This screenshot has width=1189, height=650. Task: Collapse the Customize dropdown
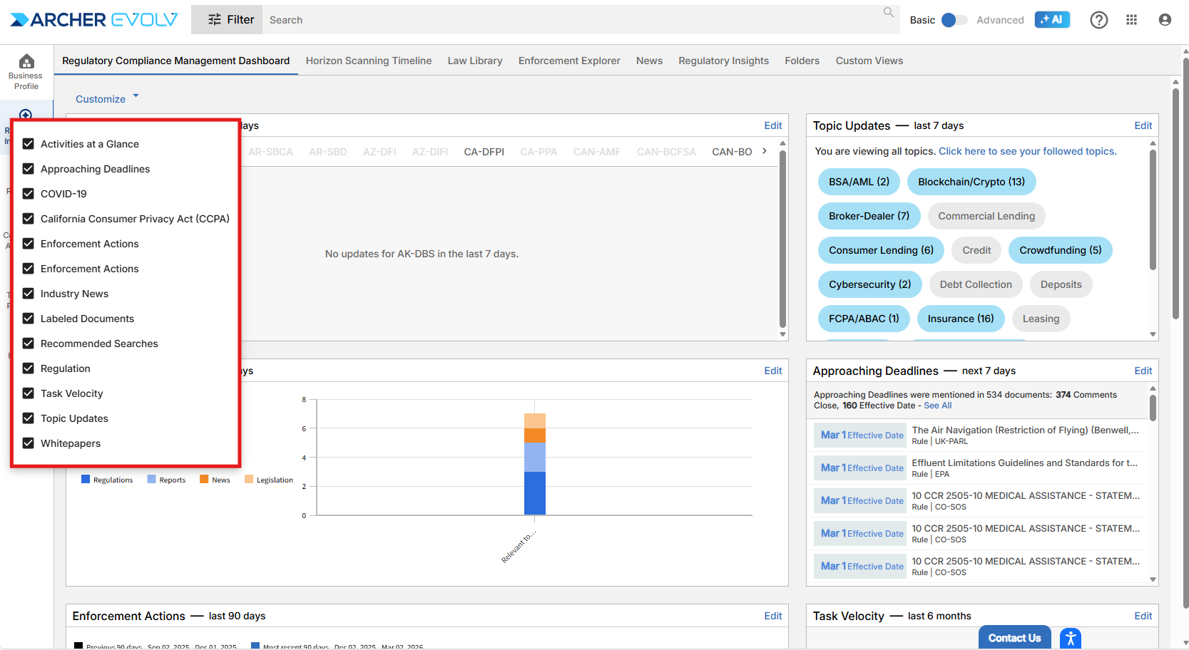107,99
